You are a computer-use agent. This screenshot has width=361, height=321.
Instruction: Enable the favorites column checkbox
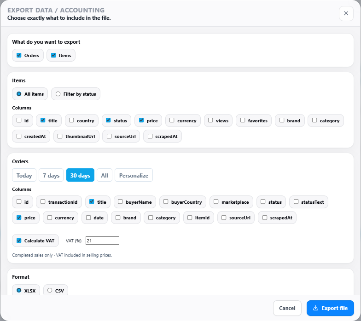(243, 120)
